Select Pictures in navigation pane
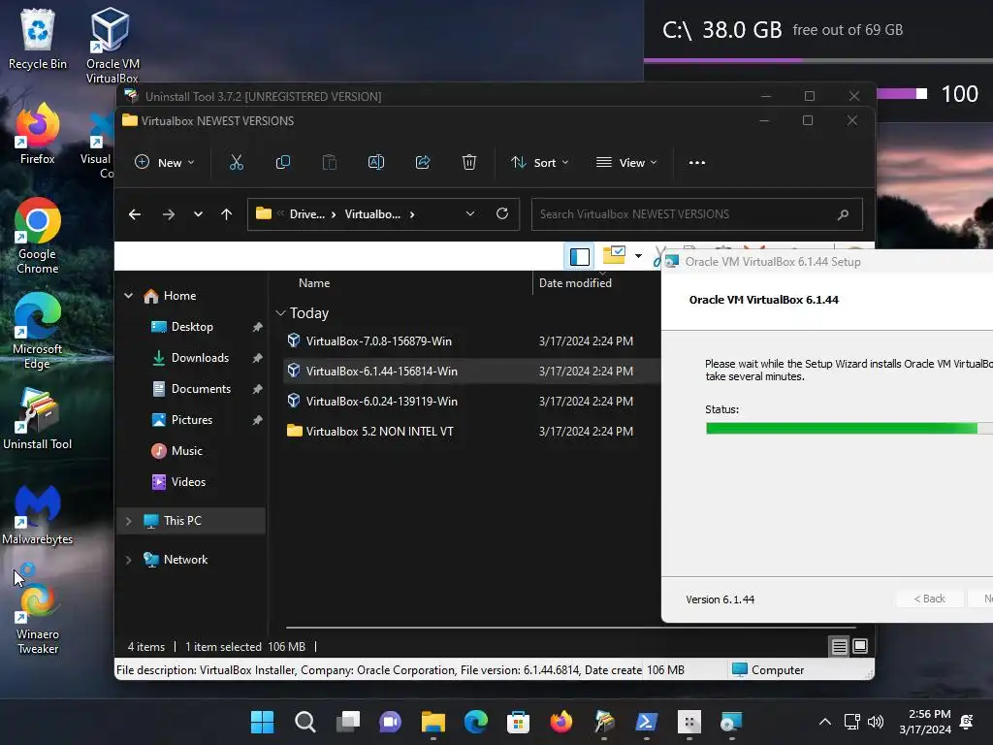Viewport: 993px width, 745px height. (191, 420)
